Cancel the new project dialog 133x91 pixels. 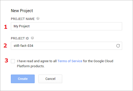(x=50, y=79)
